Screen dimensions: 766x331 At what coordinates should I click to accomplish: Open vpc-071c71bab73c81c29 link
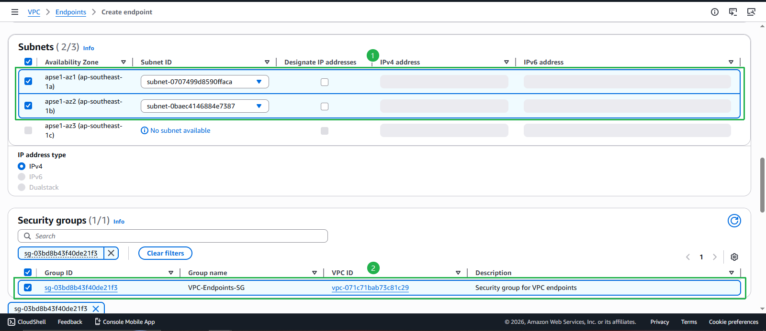click(370, 288)
